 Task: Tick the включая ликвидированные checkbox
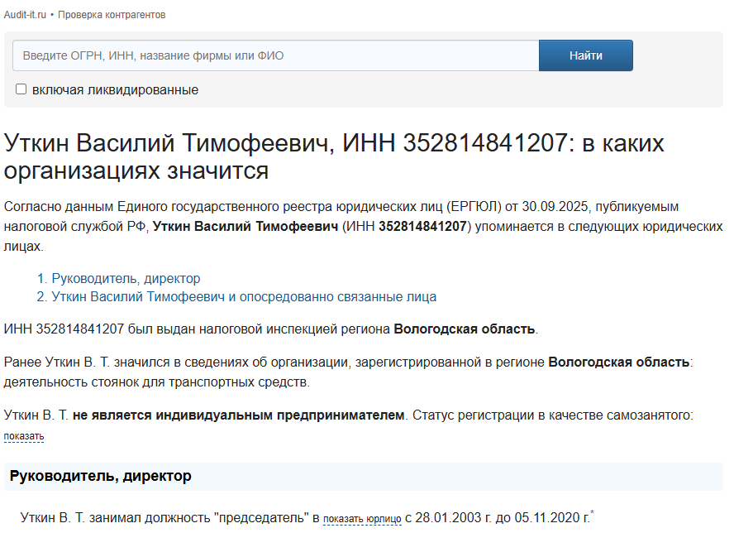click(x=21, y=89)
